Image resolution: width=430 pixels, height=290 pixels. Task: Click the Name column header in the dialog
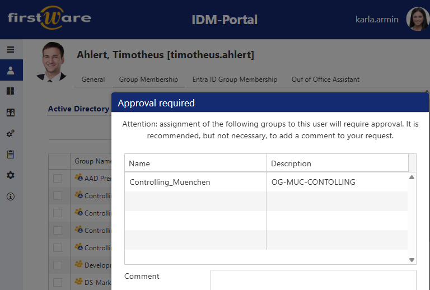(195, 163)
